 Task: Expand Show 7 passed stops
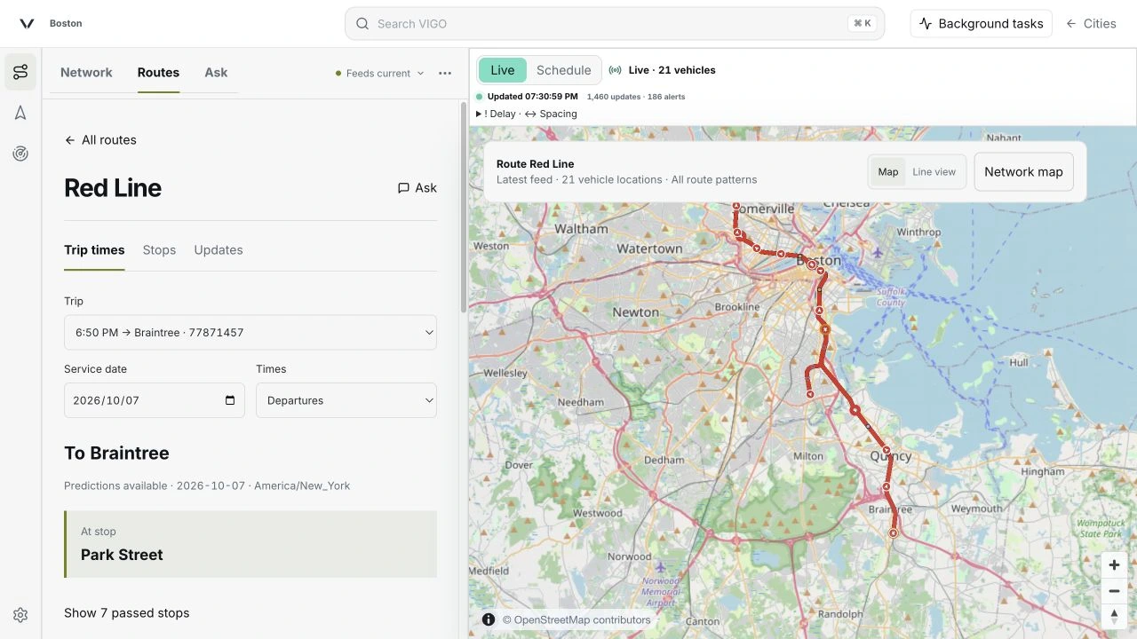[x=126, y=612]
